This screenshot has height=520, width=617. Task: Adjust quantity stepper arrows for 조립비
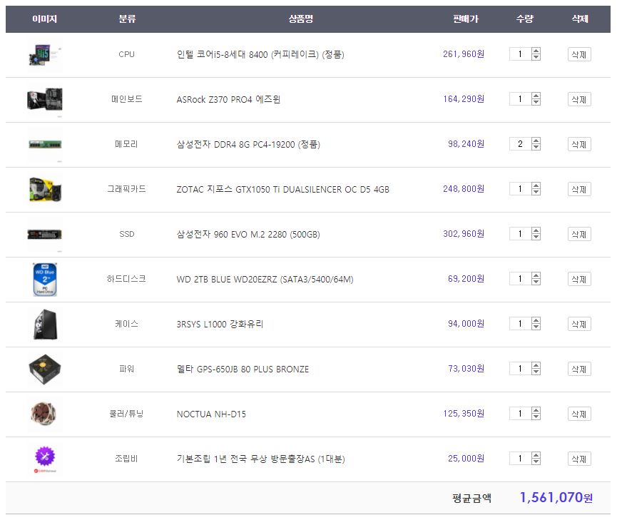[x=536, y=458]
